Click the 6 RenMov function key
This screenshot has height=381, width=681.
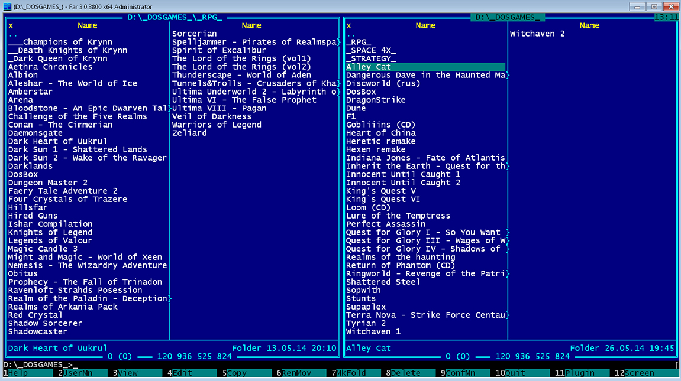302,373
